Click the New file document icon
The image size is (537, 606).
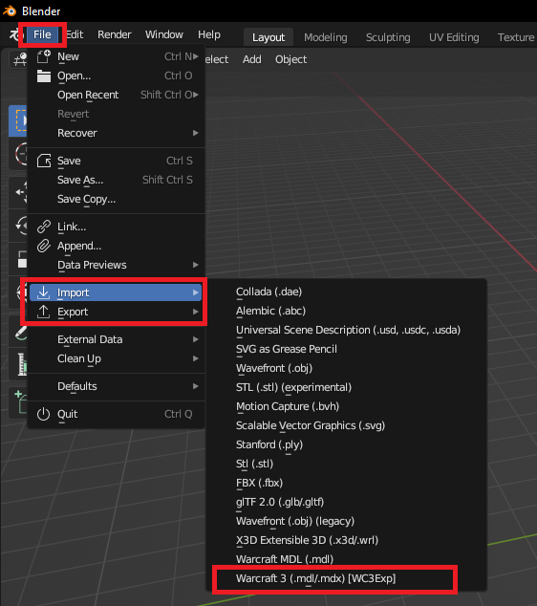tap(44, 56)
